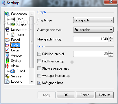Click the Adapters network card icon

coord(13,24)
